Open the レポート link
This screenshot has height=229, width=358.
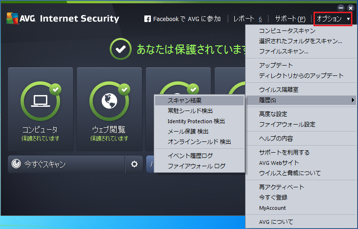[x=244, y=19]
